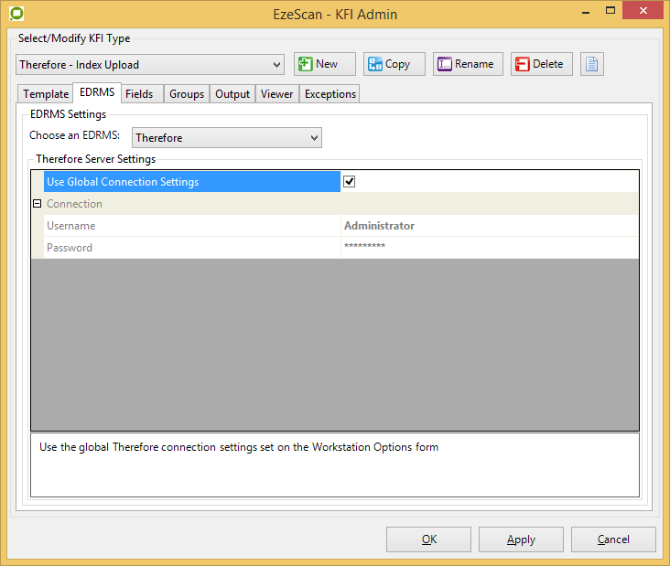Open the Groups tab
The height and width of the screenshot is (566, 670).
point(187,94)
